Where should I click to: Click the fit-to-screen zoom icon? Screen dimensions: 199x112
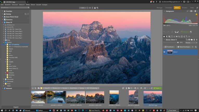(x=90, y=8)
